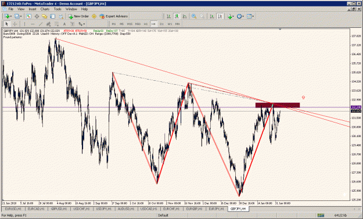Switch chart to M5 timeframe
363x219 pixels.
tap(121, 24)
